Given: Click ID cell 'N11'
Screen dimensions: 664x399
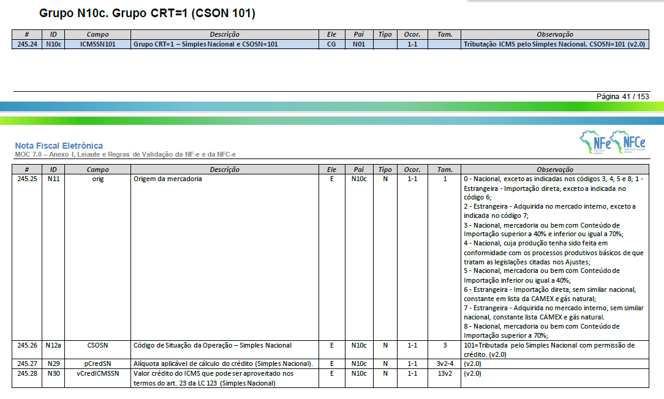Looking at the screenshot, I should (x=53, y=179).
